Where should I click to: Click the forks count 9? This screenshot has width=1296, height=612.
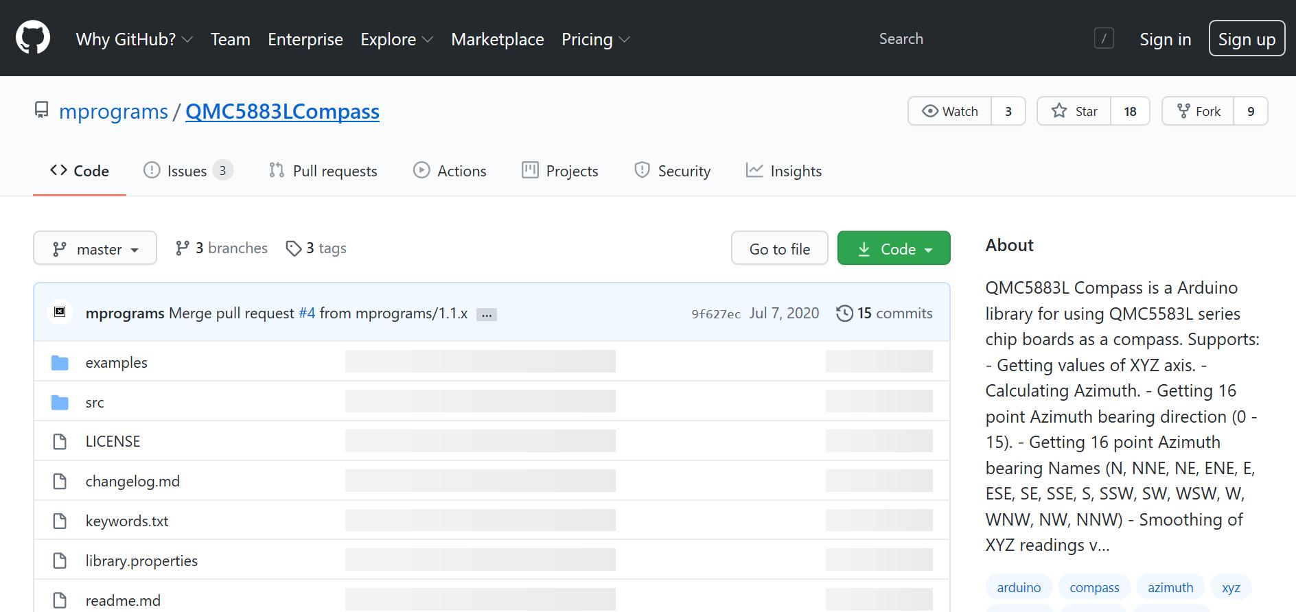pyautogui.click(x=1251, y=111)
